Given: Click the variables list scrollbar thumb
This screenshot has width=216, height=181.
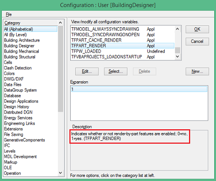Looking at the screenshot, I should 178,50.
